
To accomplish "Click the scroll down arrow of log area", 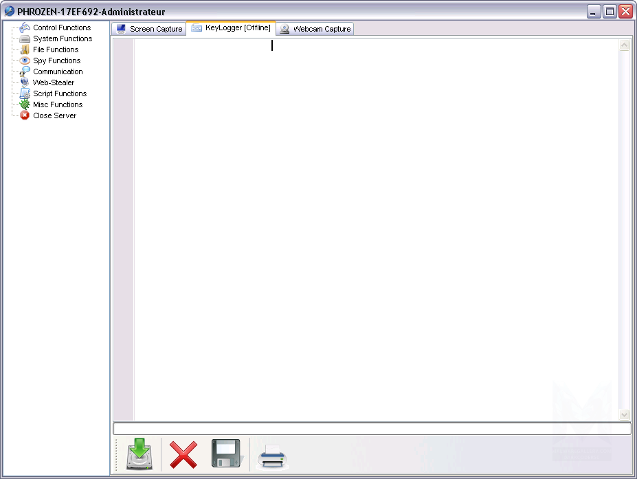I will point(624,414).
